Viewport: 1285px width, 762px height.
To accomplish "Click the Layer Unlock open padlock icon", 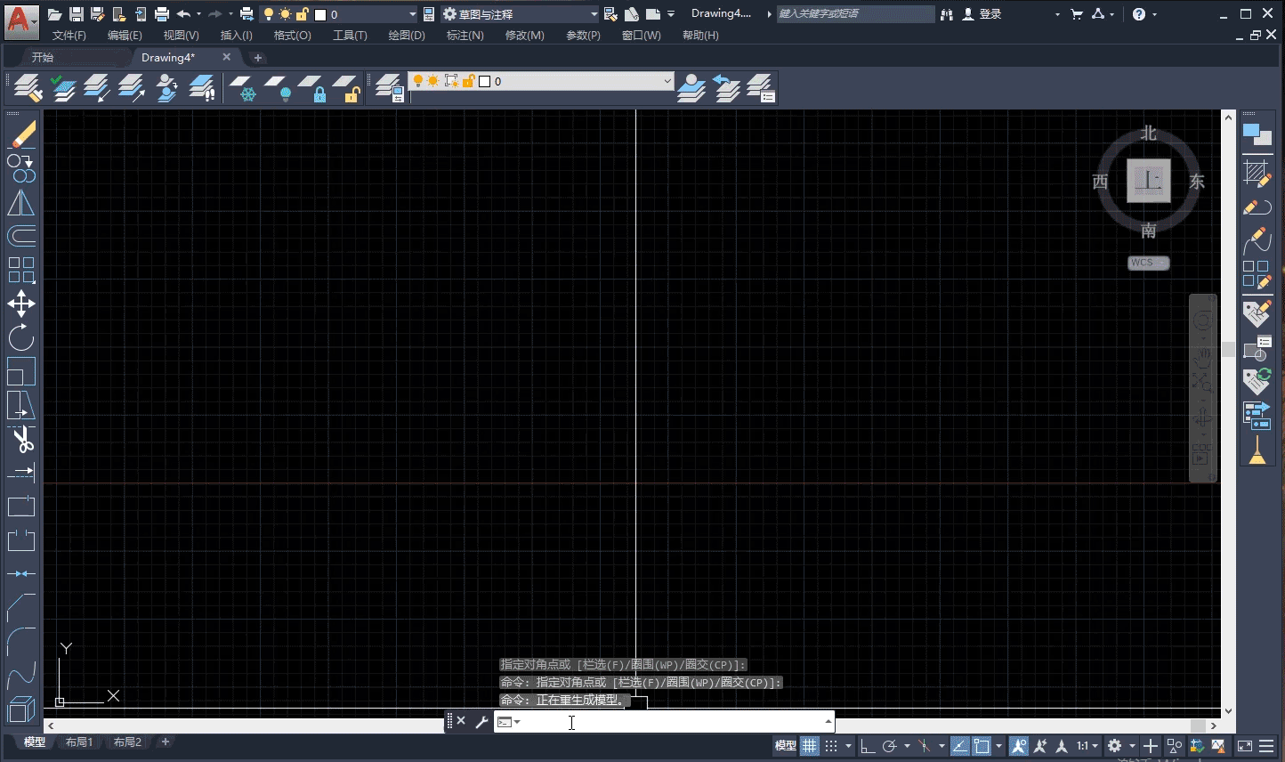I will pyautogui.click(x=346, y=88).
